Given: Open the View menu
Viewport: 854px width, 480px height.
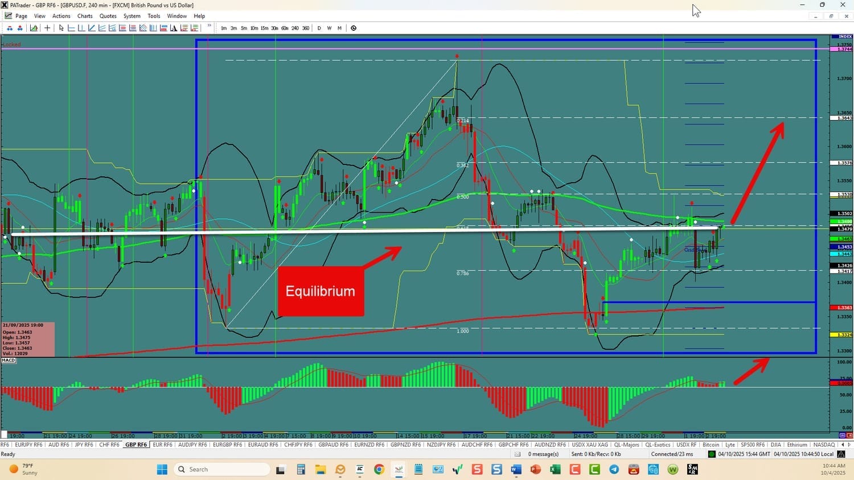Looking at the screenshot, I should [40, 16].
